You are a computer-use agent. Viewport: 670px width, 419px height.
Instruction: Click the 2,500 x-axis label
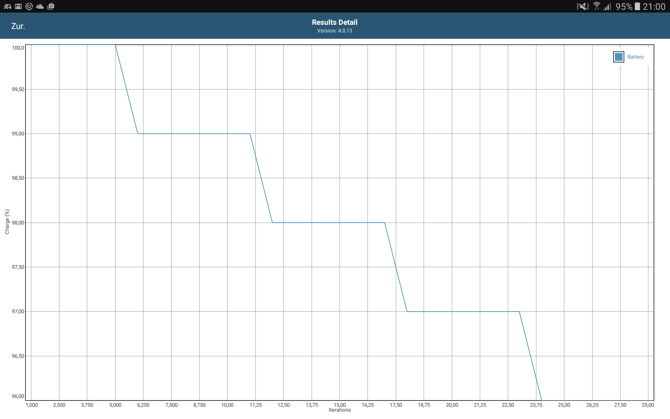[x=59, y=405]
